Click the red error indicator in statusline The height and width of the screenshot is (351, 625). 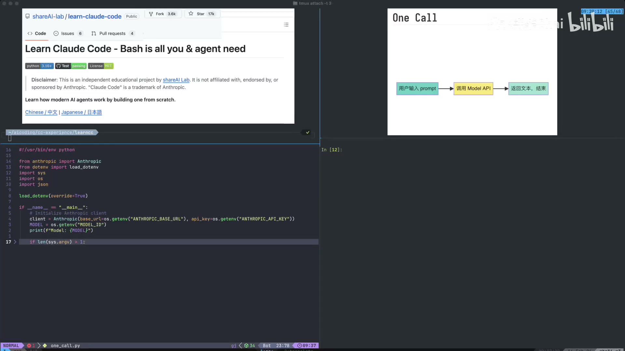click(29, 345)
